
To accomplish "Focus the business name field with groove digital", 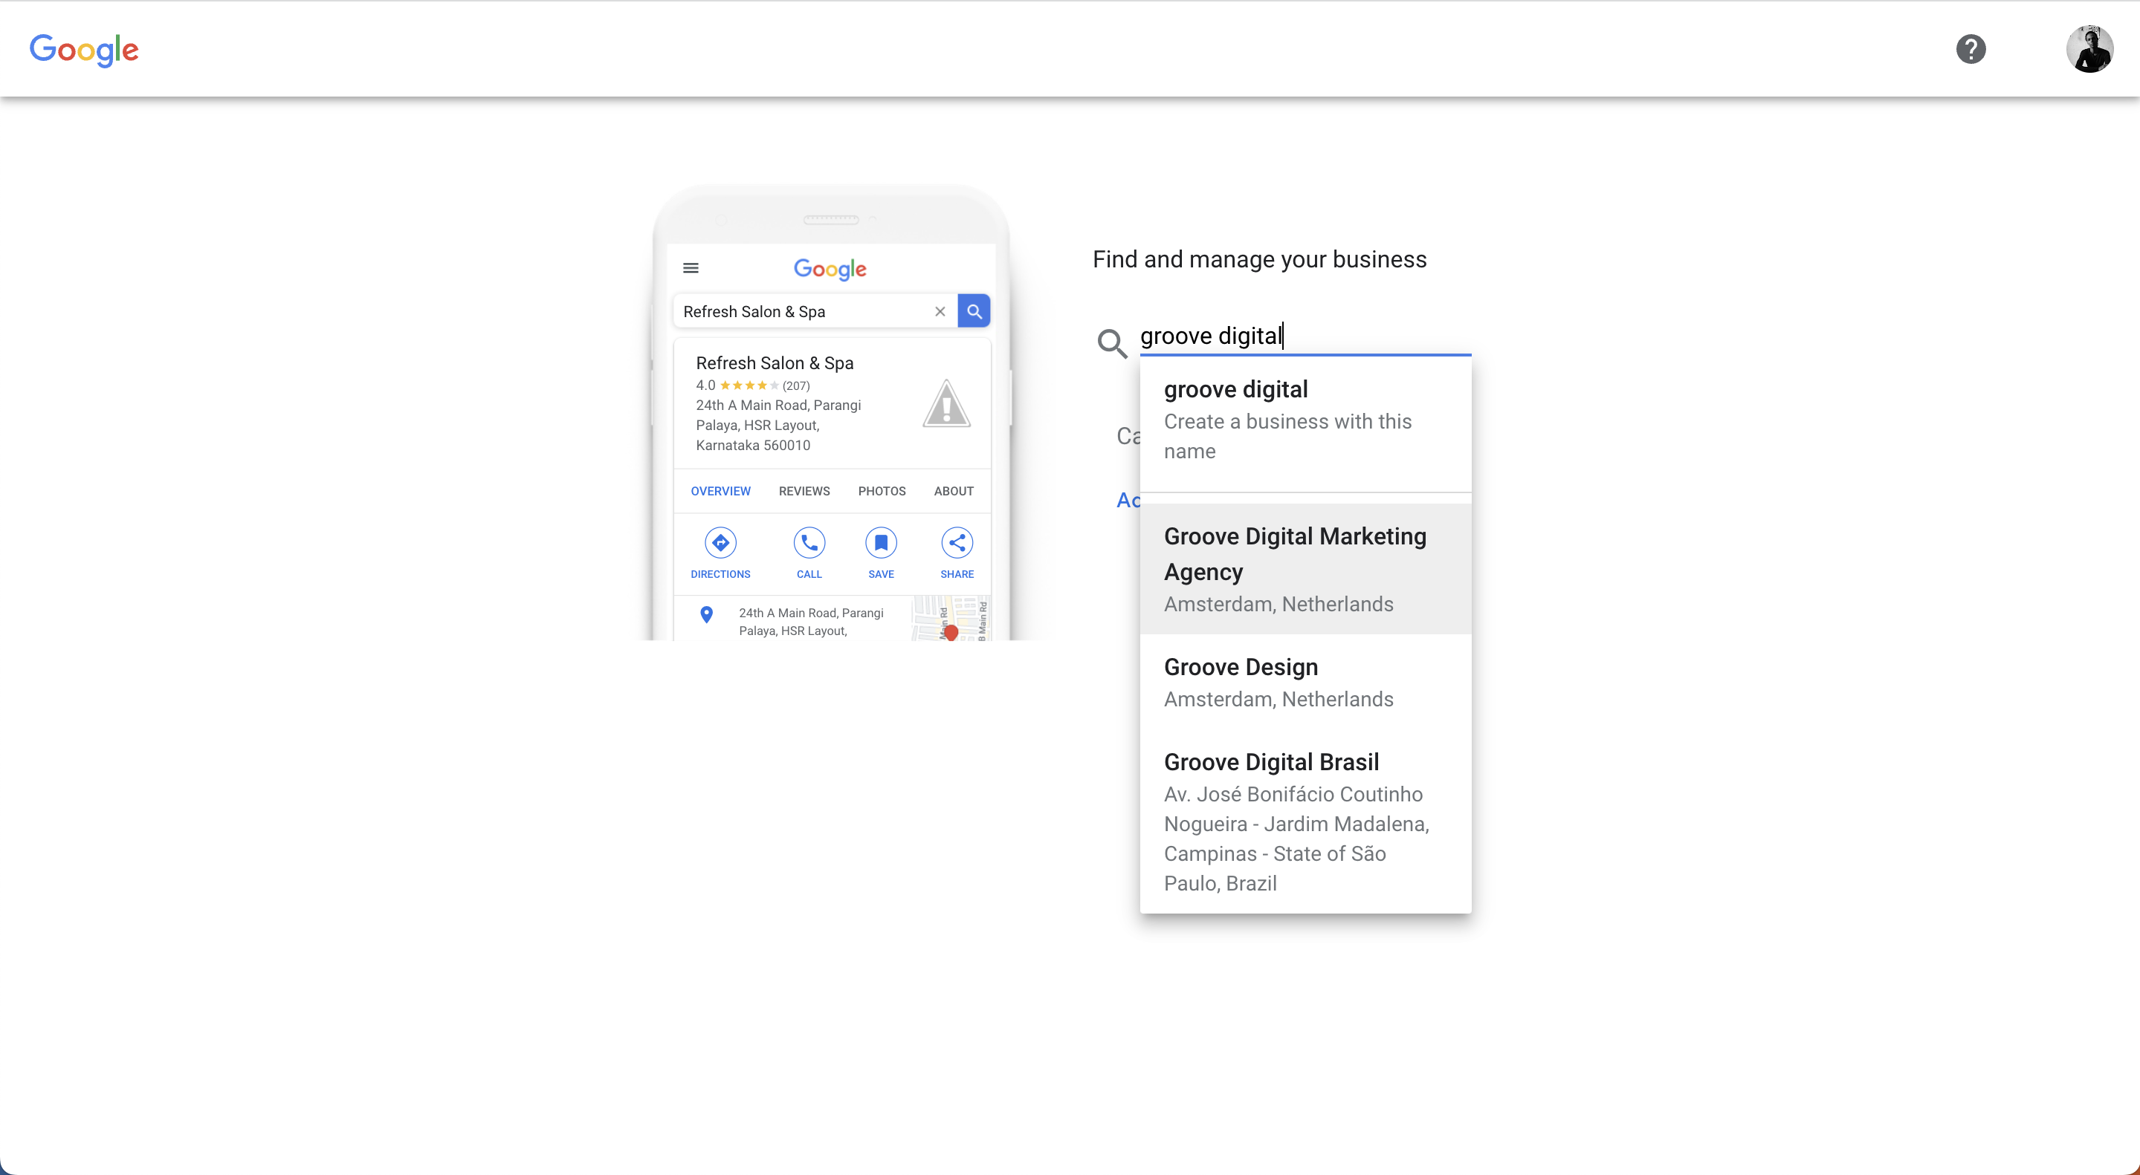I will [1305, 336].
